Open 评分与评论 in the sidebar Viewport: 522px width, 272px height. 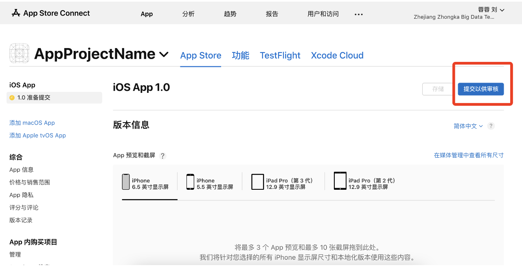coord(24,208)
